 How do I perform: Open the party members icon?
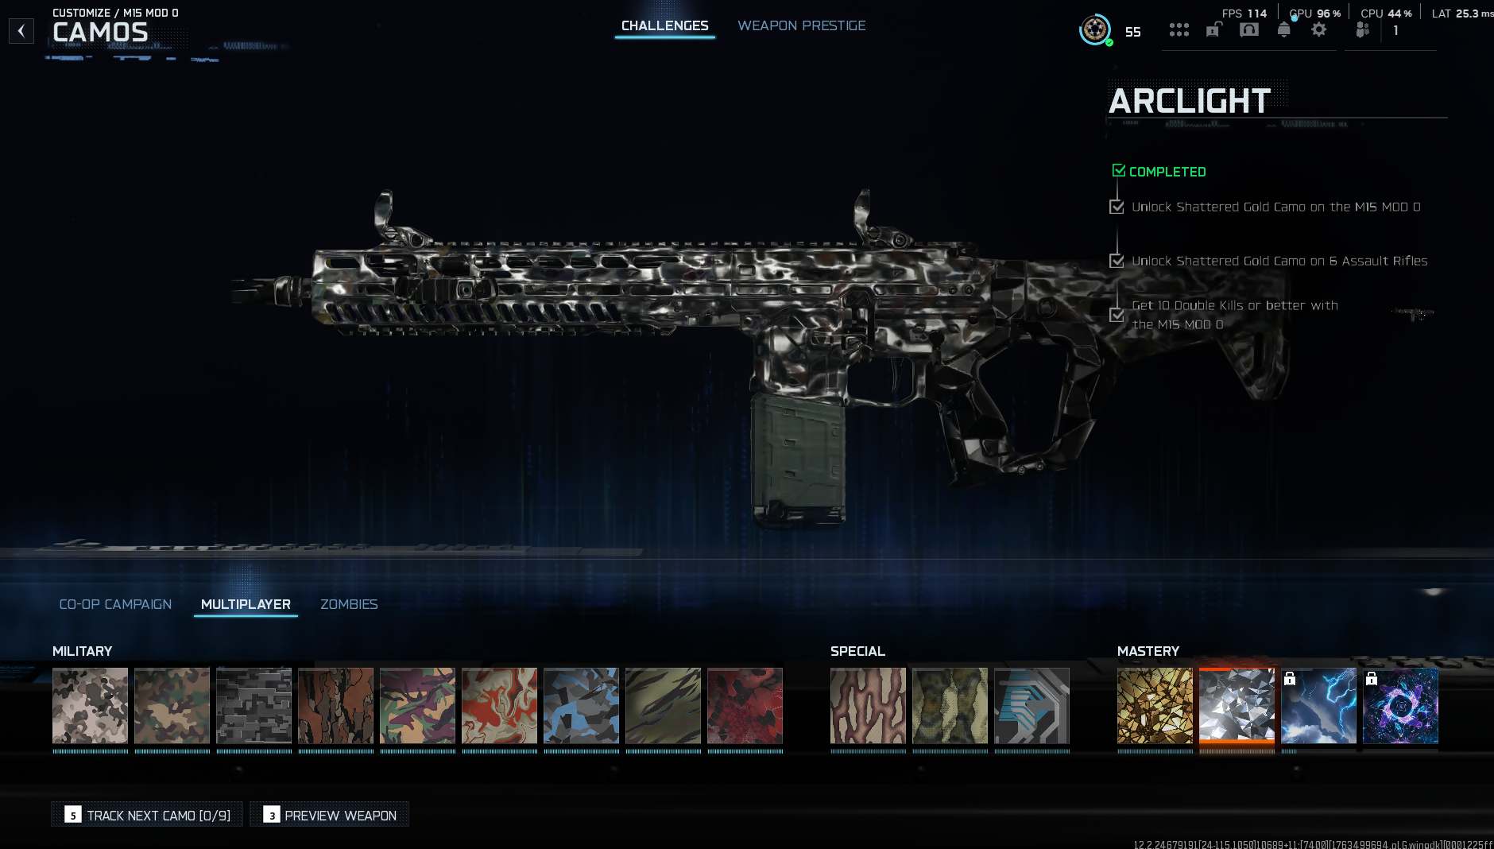(1362, 30)
